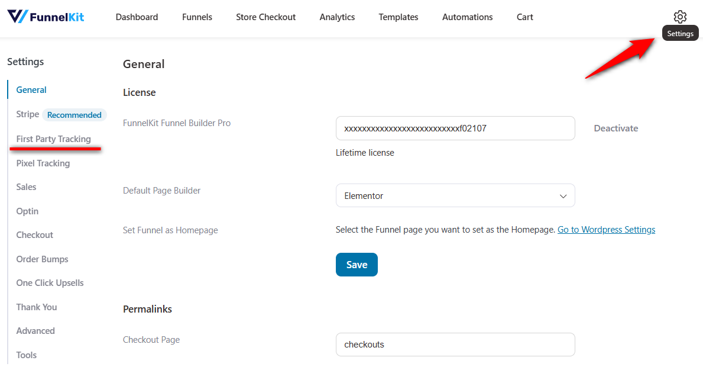Click the Default Page Builder label
Image resolution: width=703 pixels, height=370 pixels.
click(161, 191)
